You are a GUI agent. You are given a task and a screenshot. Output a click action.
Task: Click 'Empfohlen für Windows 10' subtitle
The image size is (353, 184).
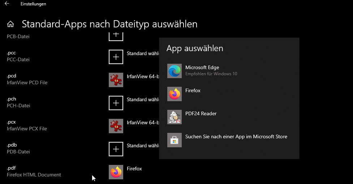(x=211, y=74)
